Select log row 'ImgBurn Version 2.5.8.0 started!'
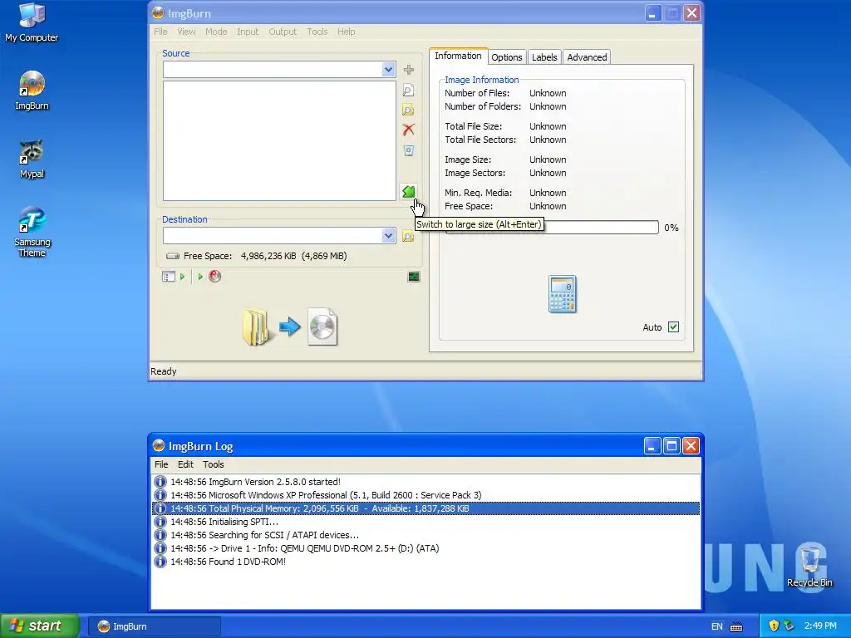Image resolution: width=851 pixels, height=638 pixels. (x=426, y=482)
